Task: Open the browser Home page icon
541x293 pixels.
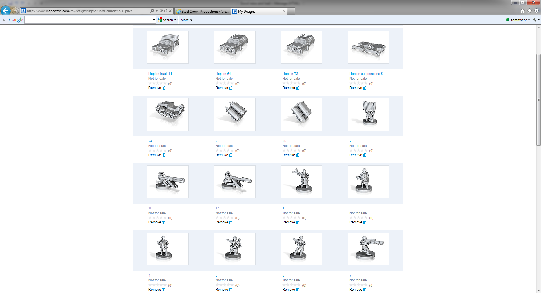Action: tap(523, 11)
